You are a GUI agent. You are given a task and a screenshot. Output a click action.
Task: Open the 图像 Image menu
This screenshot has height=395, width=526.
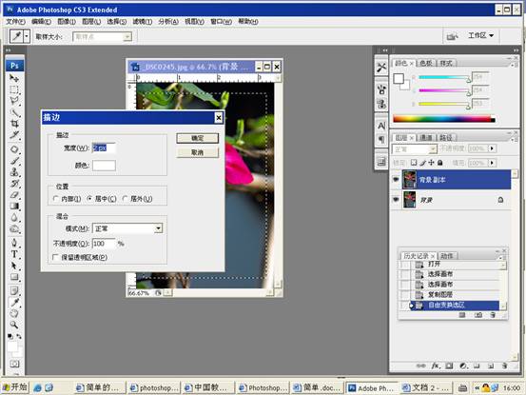(67, 22)
